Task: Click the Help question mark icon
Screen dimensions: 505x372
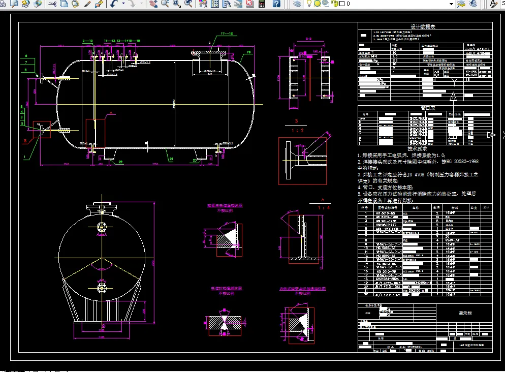Action: pyautogui.click(x=276, y=4)
